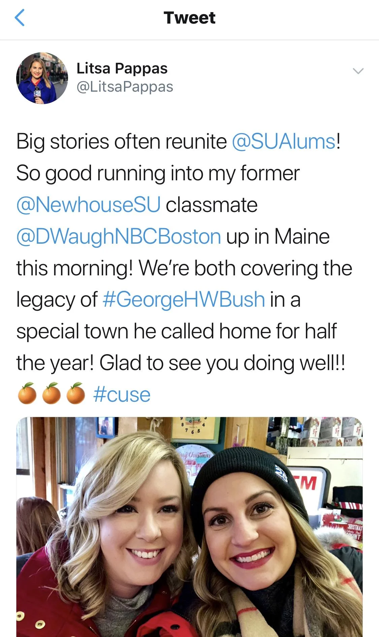Open the attached selfie photo
The height and width of the screenshot is (637, 379).
(189, 527)
